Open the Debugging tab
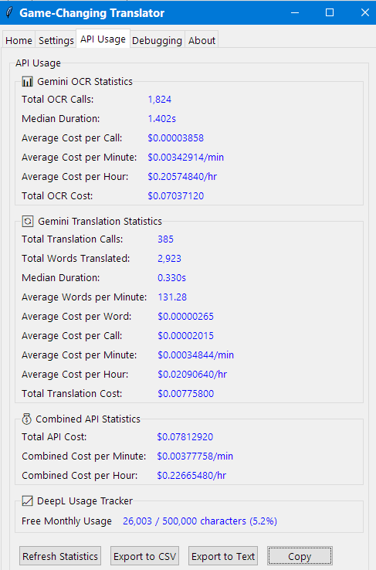This screenshot has width=376, height=570. (157, 40)
